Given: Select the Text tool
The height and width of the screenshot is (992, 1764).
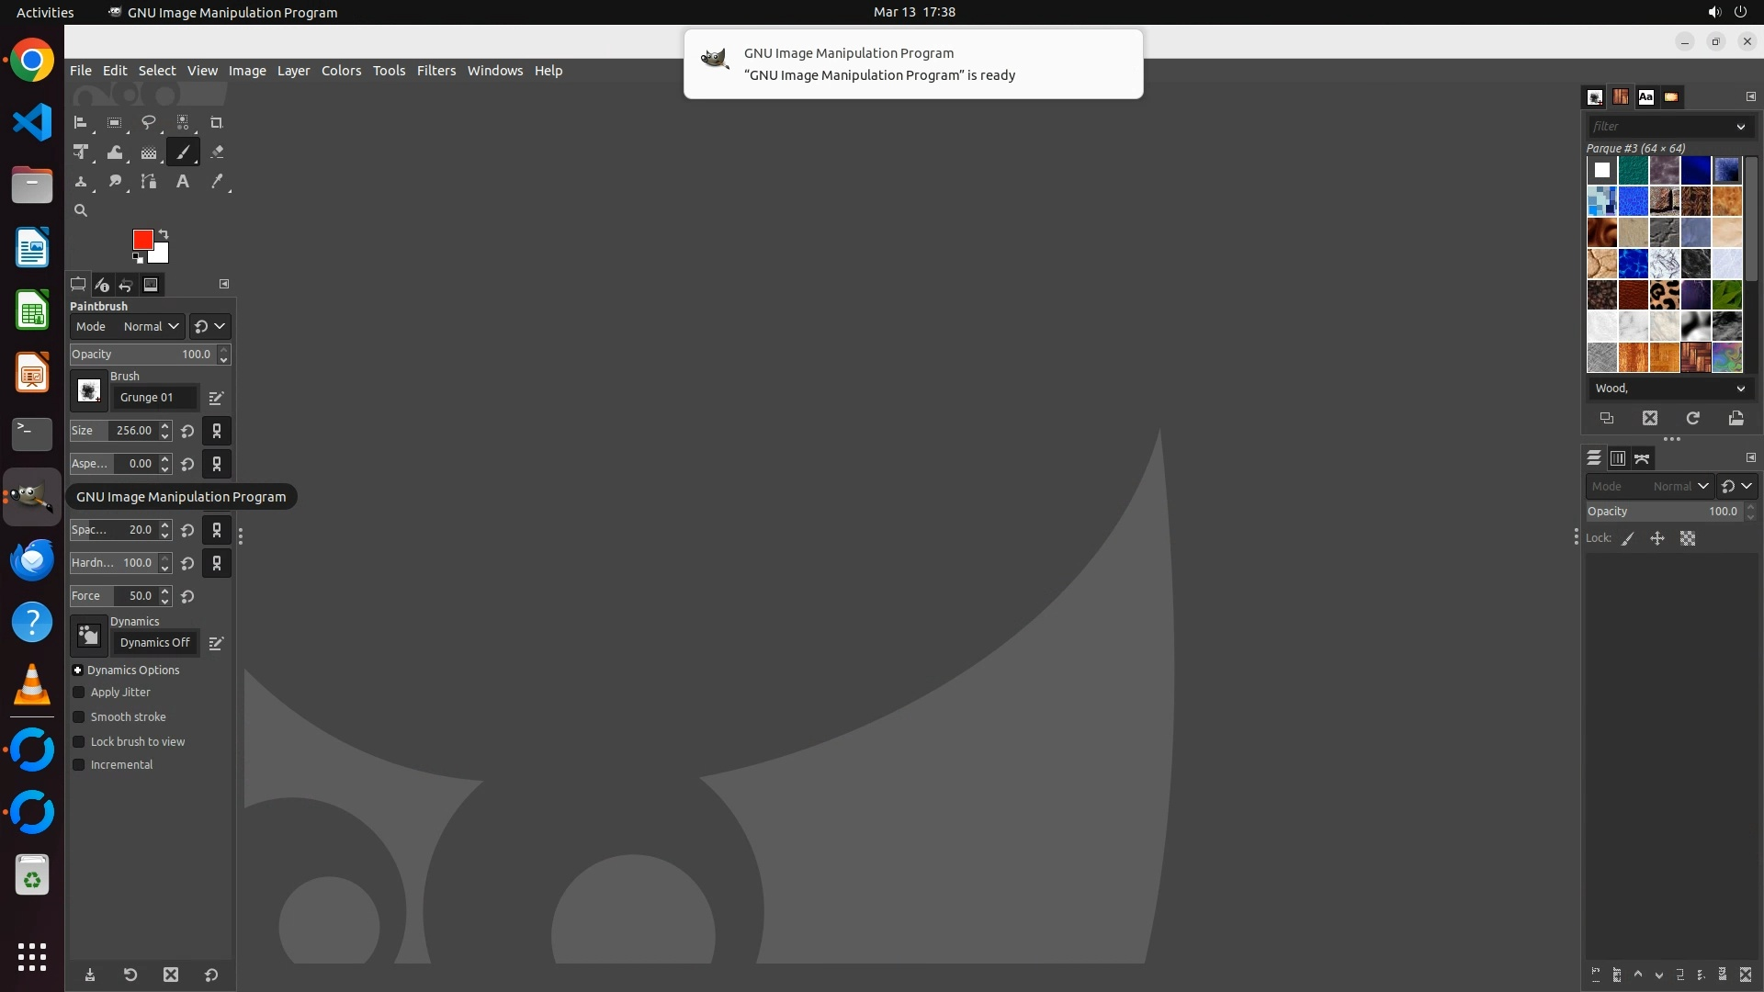Looking at the screenshot, I should [x=183, y=182].
